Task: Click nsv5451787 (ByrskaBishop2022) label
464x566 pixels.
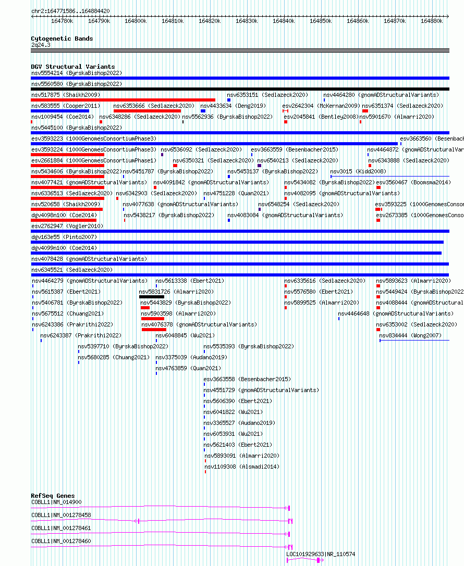Action: click(168, 171)
